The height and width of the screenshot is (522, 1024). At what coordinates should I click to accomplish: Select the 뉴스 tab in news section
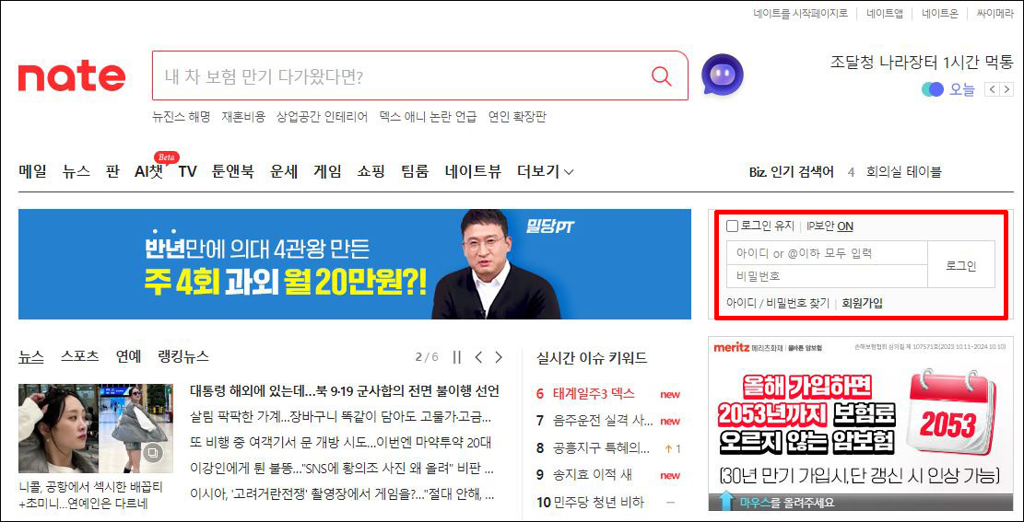tap(30, 356)
